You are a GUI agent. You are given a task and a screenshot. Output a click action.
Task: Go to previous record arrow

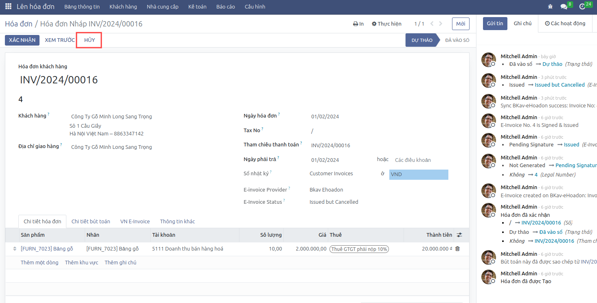coord(432,24)
